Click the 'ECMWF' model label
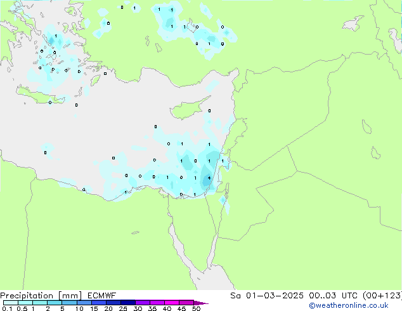Viewport: 402px width, 311px height. click(x=102, y=296)
